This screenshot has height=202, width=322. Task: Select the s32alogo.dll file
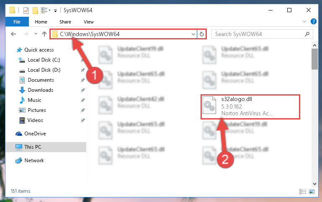point(250,107)
